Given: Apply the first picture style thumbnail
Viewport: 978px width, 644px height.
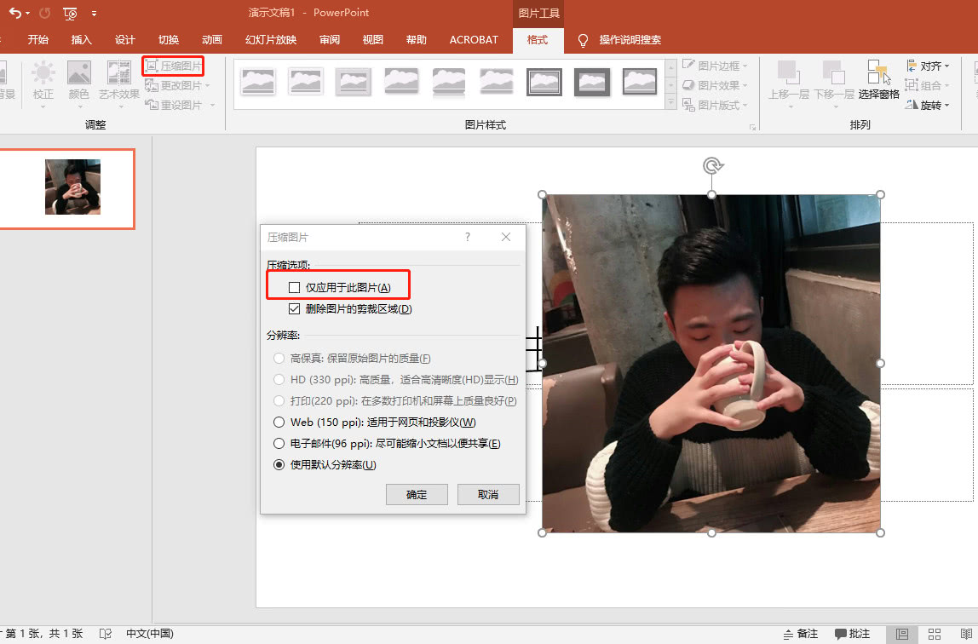Looking at the screenshot, I should [x=257, y=82].
